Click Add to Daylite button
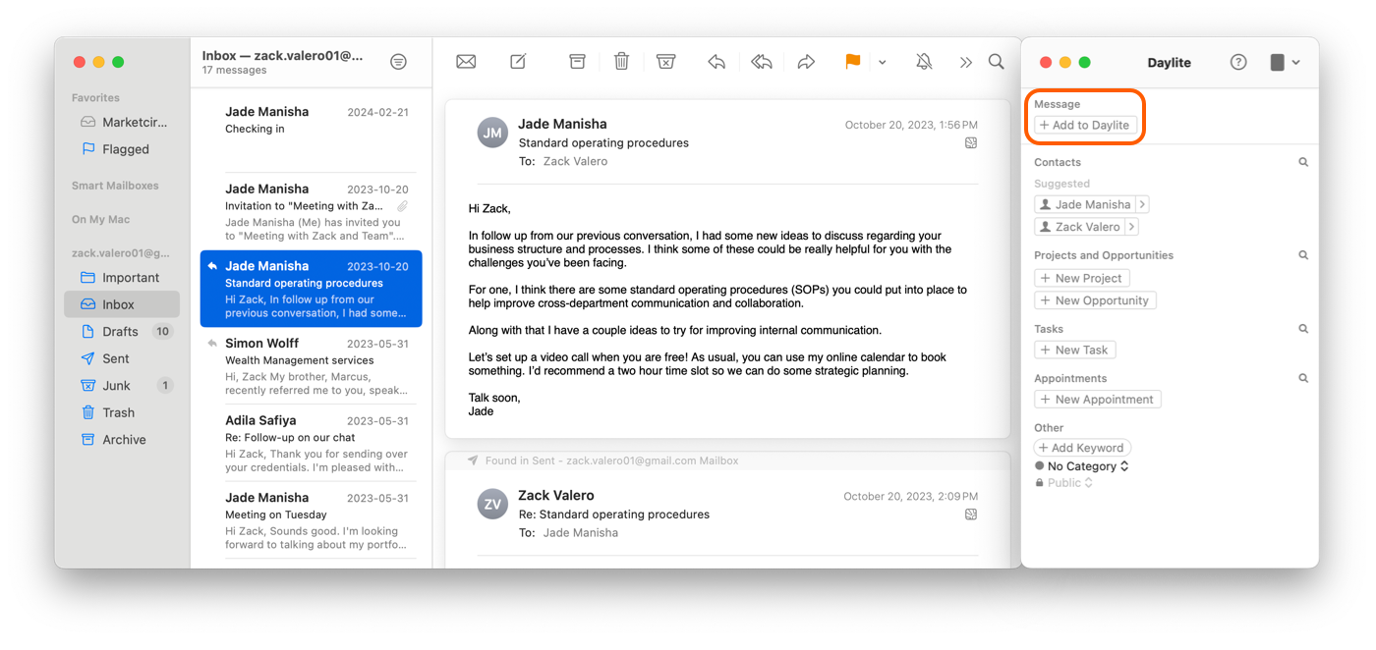 1085,126
